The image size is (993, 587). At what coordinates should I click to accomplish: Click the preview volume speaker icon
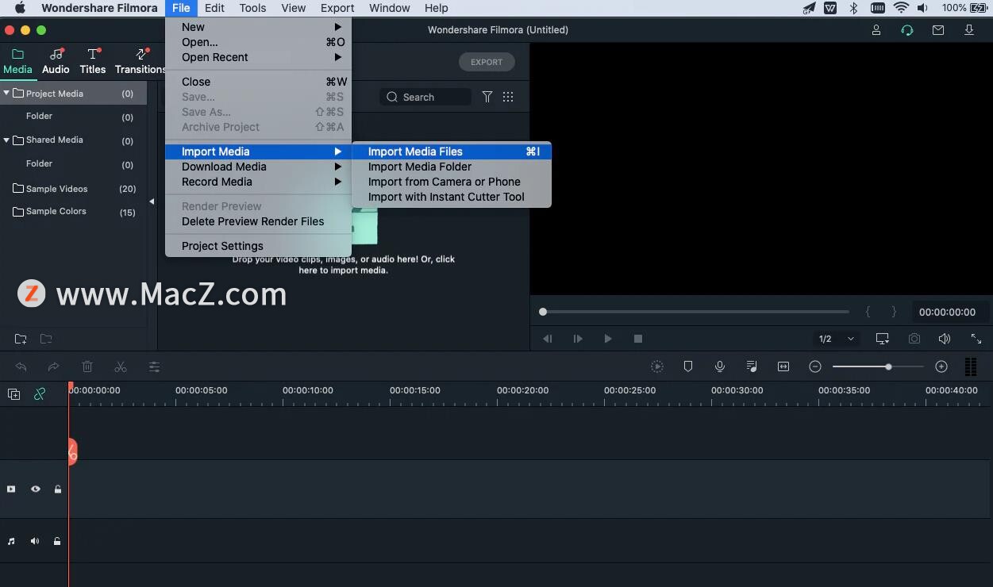tap(945, 339)
